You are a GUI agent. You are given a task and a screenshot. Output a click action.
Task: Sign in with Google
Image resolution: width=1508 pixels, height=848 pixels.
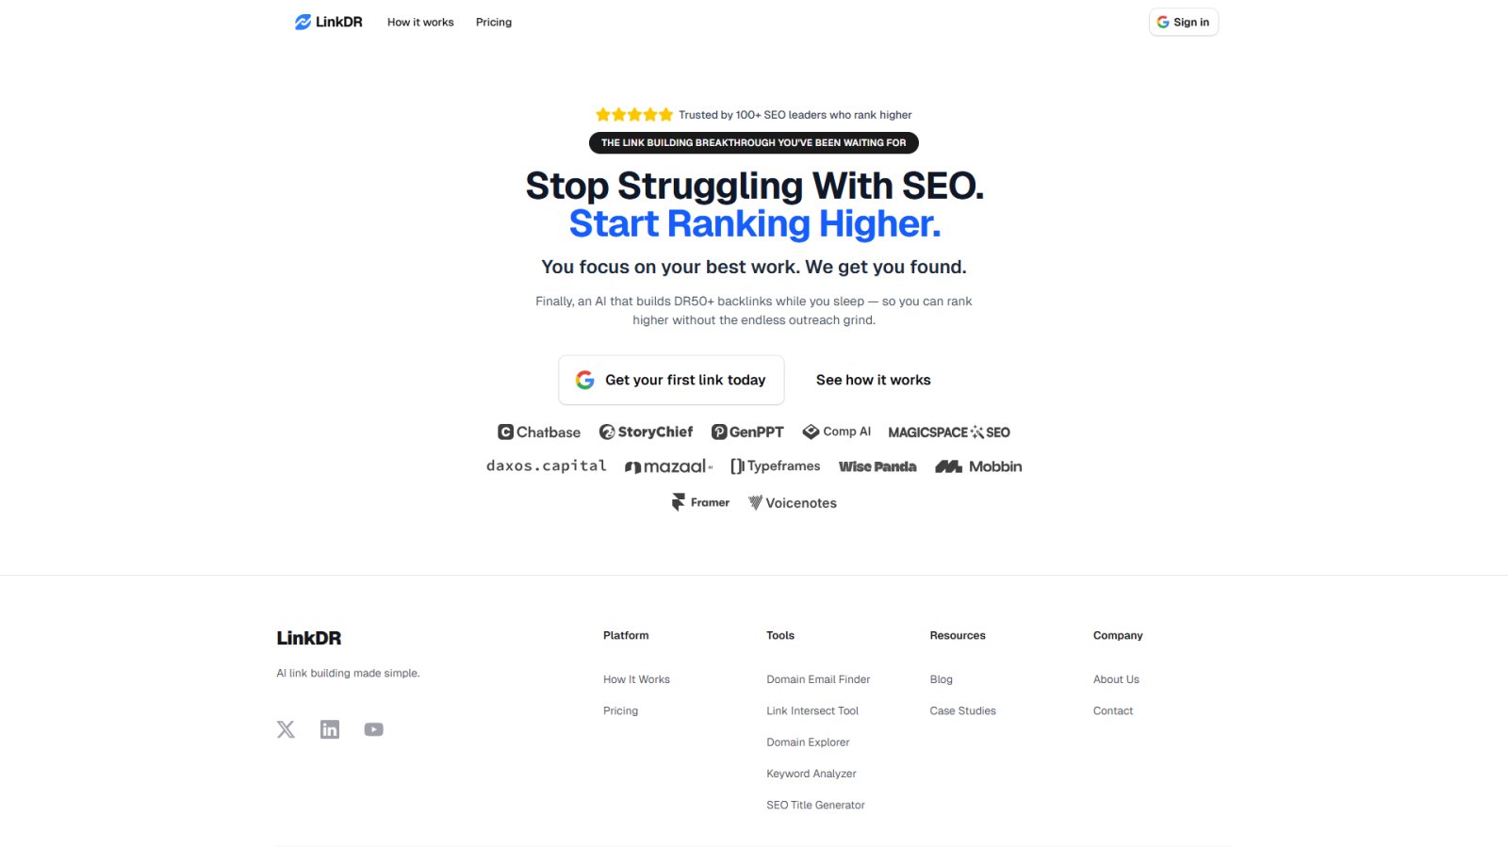(1184, 22)
